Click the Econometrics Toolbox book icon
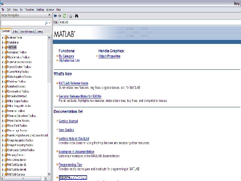This screenshot has height=181, width=241. 6,91
